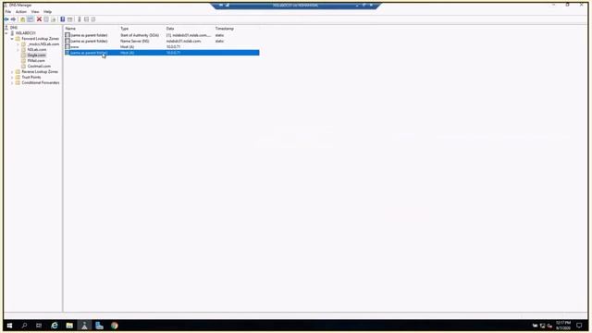Click the Back arrow toolbar icon
The height and width of the screenshot is (333, 592).
tap(6, 19)
